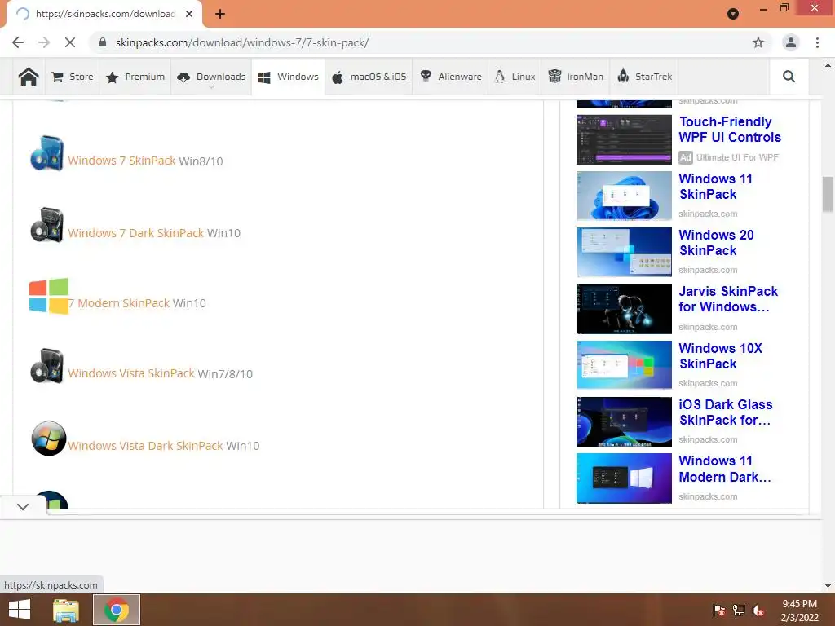Click the Windows 7 Dark SkinPack box icon
The height and width of the screenshot is (626, 835).
click(x=47, y=225)
